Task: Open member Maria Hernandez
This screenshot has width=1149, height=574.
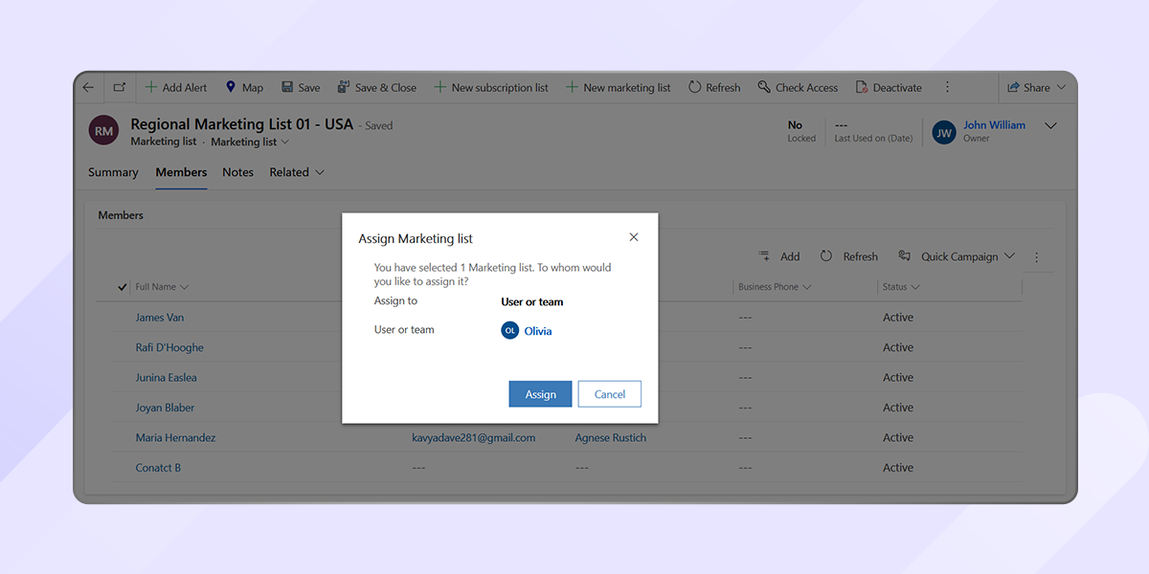Action: pos(175,438)
